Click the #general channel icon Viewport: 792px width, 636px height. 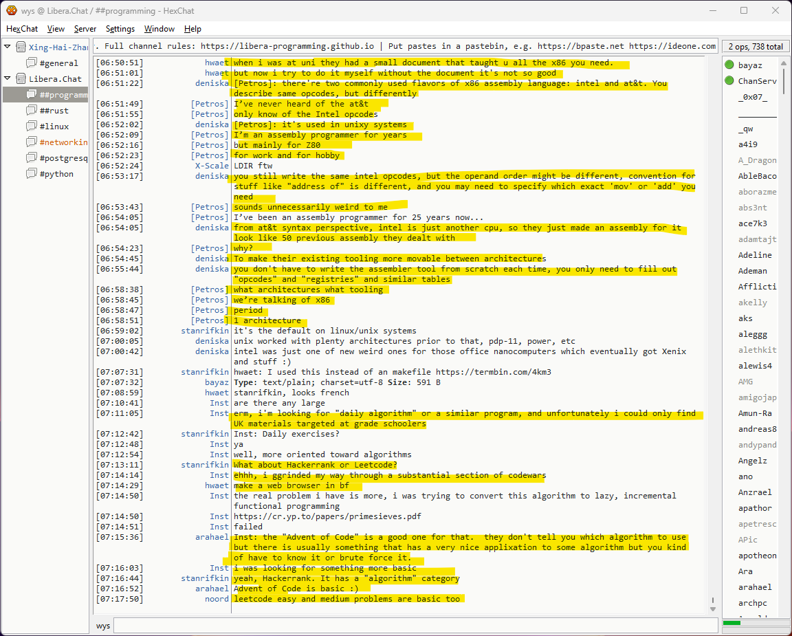32,63
